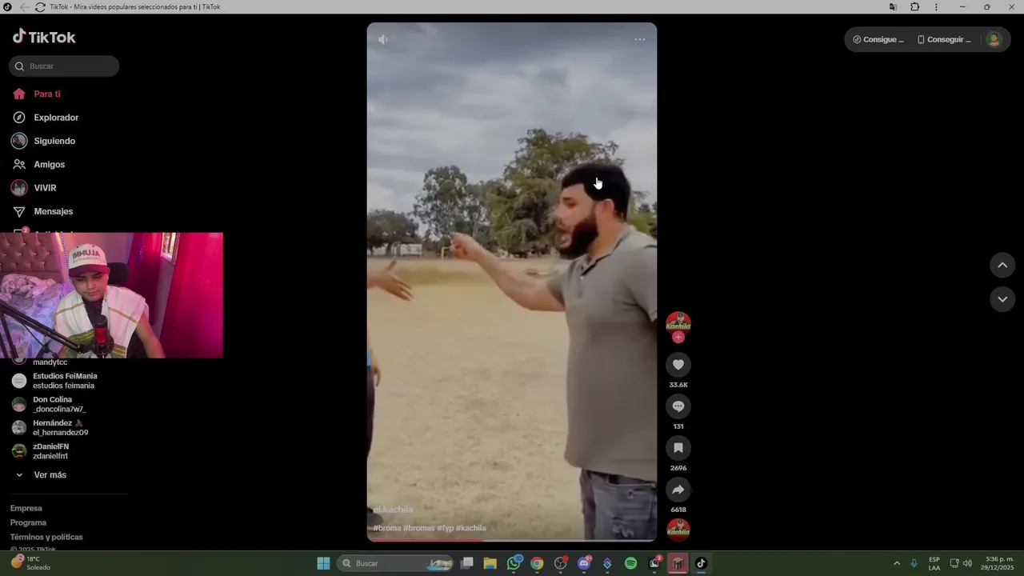The width and height of the screenshot is (1024, 576).
Task: Open the translate page icon
Action: (x=893, y=7)
